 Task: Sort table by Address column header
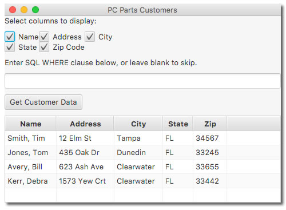point(85,124)
